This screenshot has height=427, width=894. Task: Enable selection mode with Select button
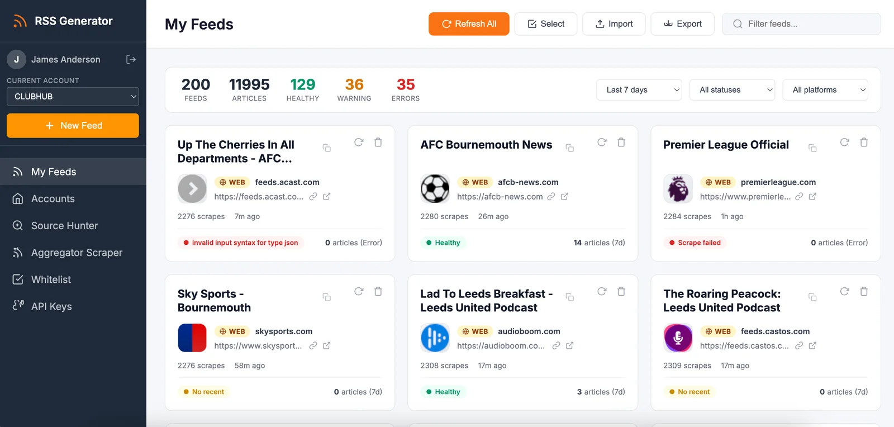[x=545, y=24]
